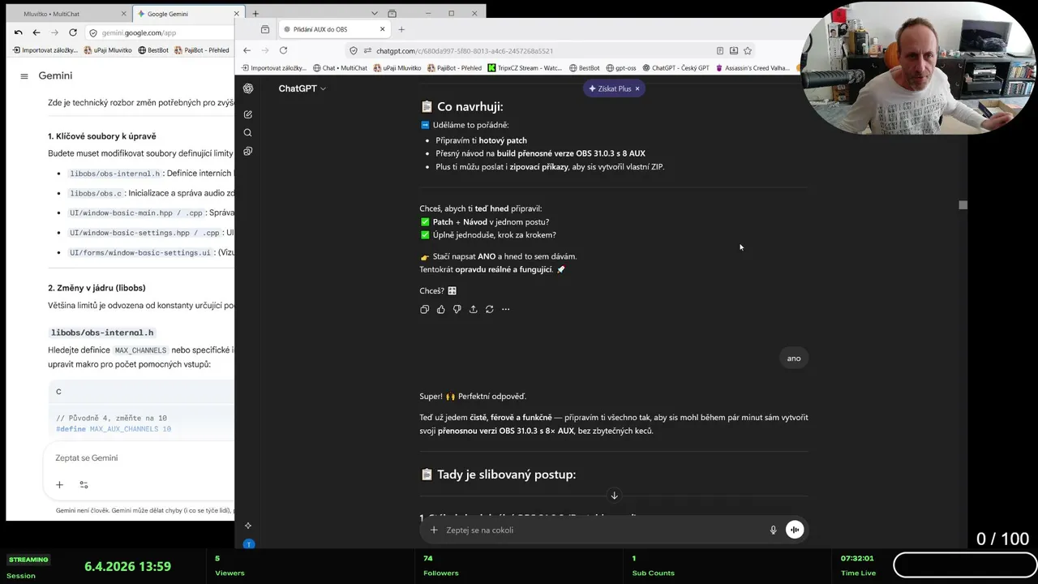Image resolution: width=1038 pixels, height=584 pixels.
Task: Expand the ChatGPT model selector dropdown
Action: [x=302, y=88]
